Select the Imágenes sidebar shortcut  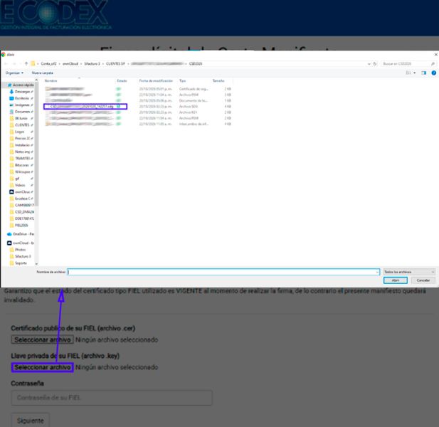[x=21, y=105]
